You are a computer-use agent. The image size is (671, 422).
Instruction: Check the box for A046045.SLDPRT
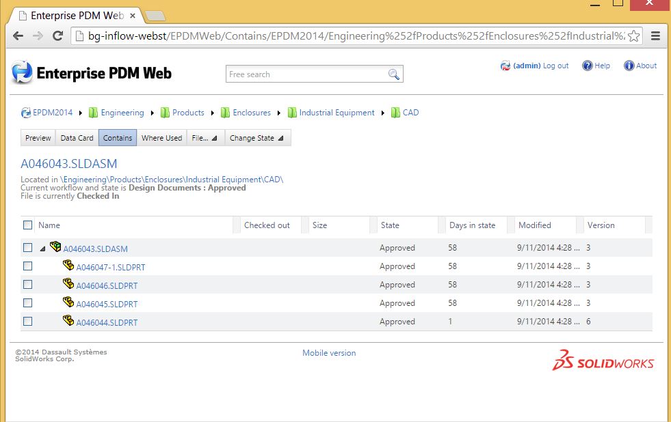pyautogui.click(x=28, y=303)
